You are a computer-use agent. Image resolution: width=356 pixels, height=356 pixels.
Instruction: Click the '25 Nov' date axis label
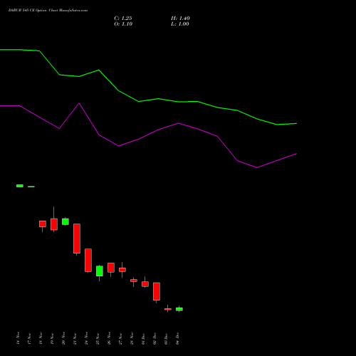[98, 338]
